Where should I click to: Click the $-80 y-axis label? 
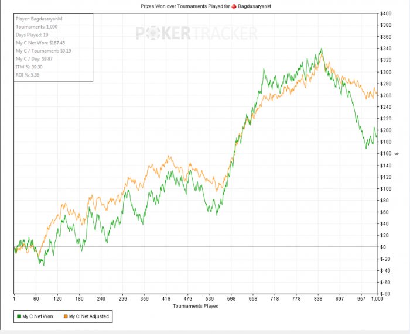click(385, 294)
